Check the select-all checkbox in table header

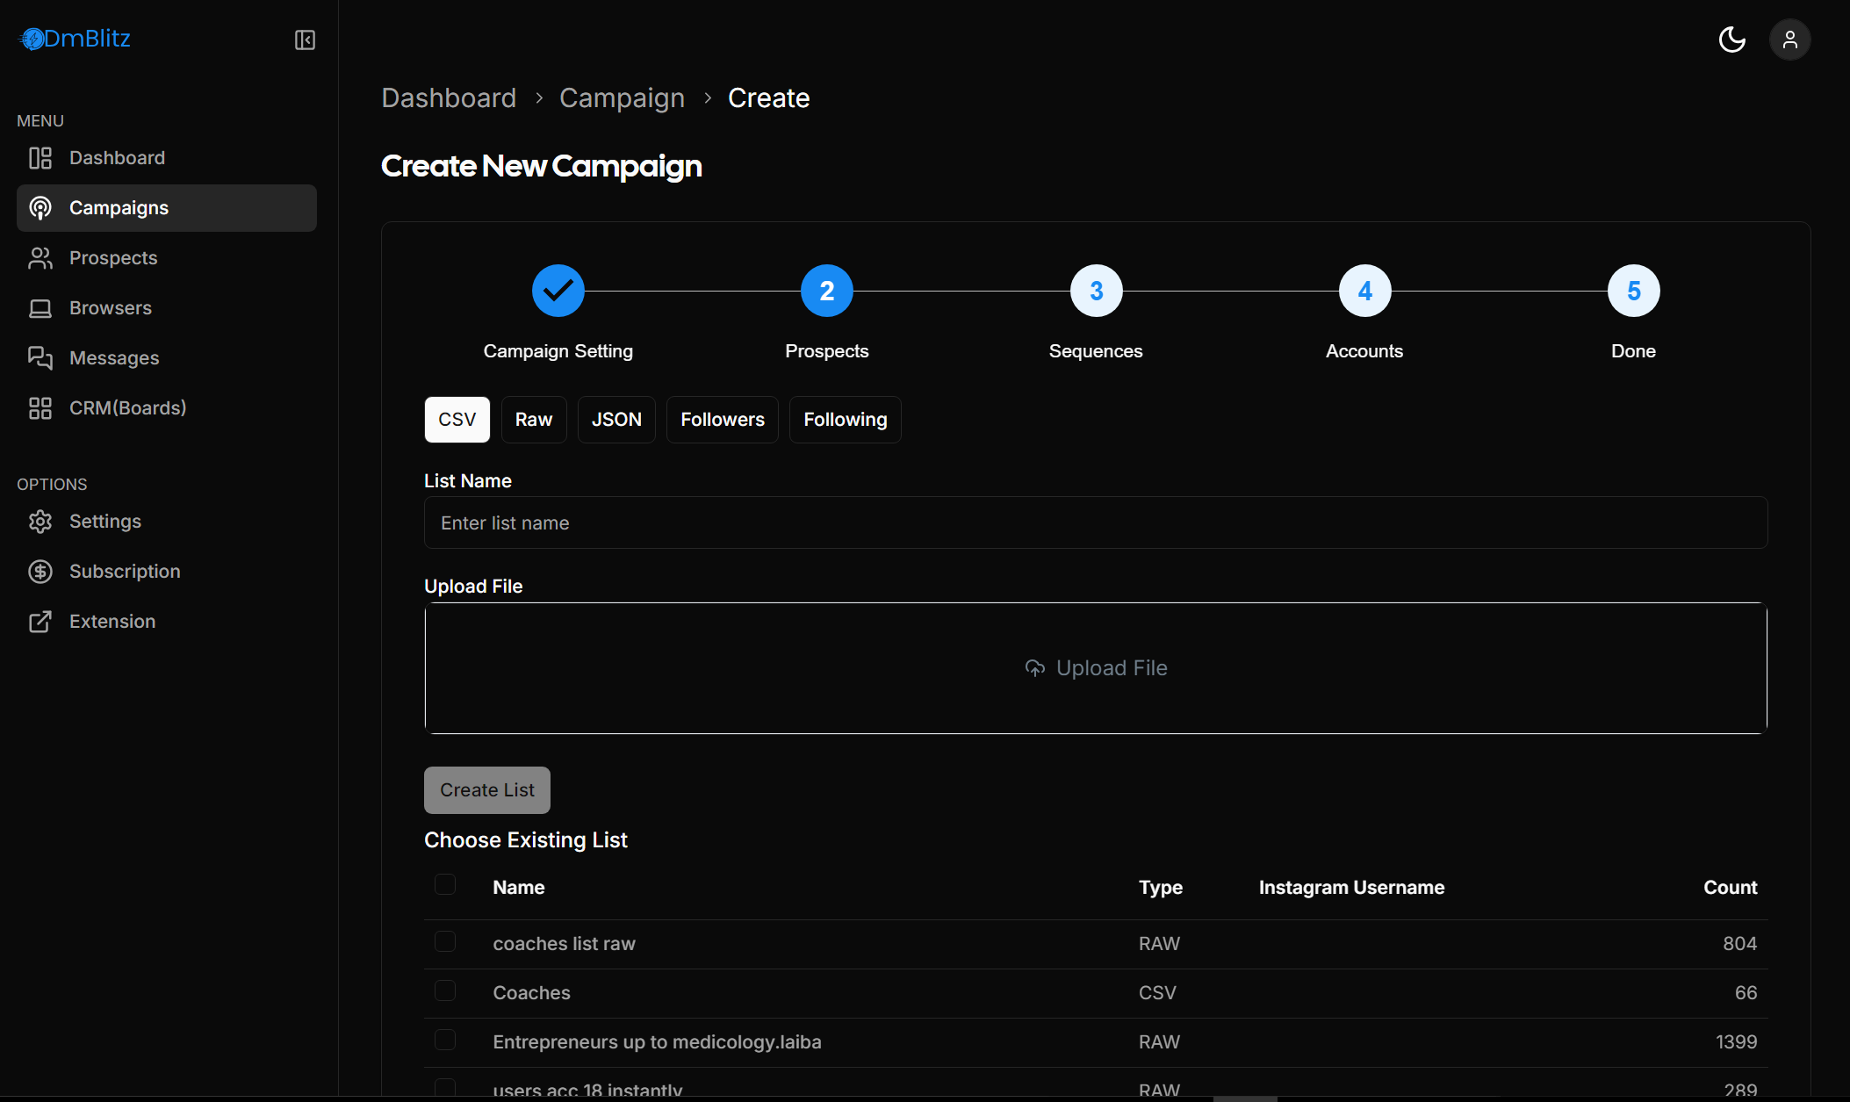(x=445, y=884)
